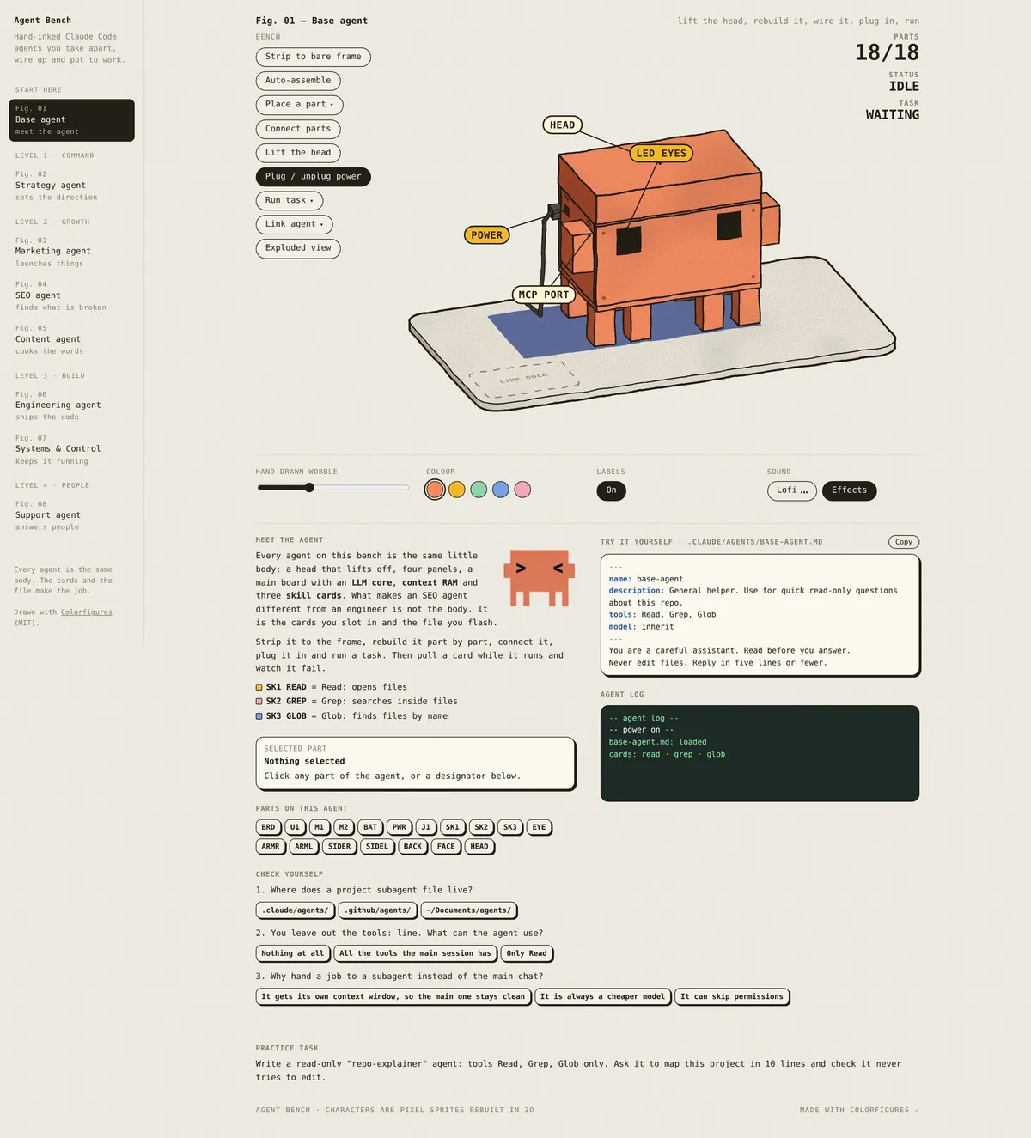Image resolution: width=1031 pixels, height=1138 pixels.
Task: Toggle the Exploded view button
Action: tap(298, 248)
